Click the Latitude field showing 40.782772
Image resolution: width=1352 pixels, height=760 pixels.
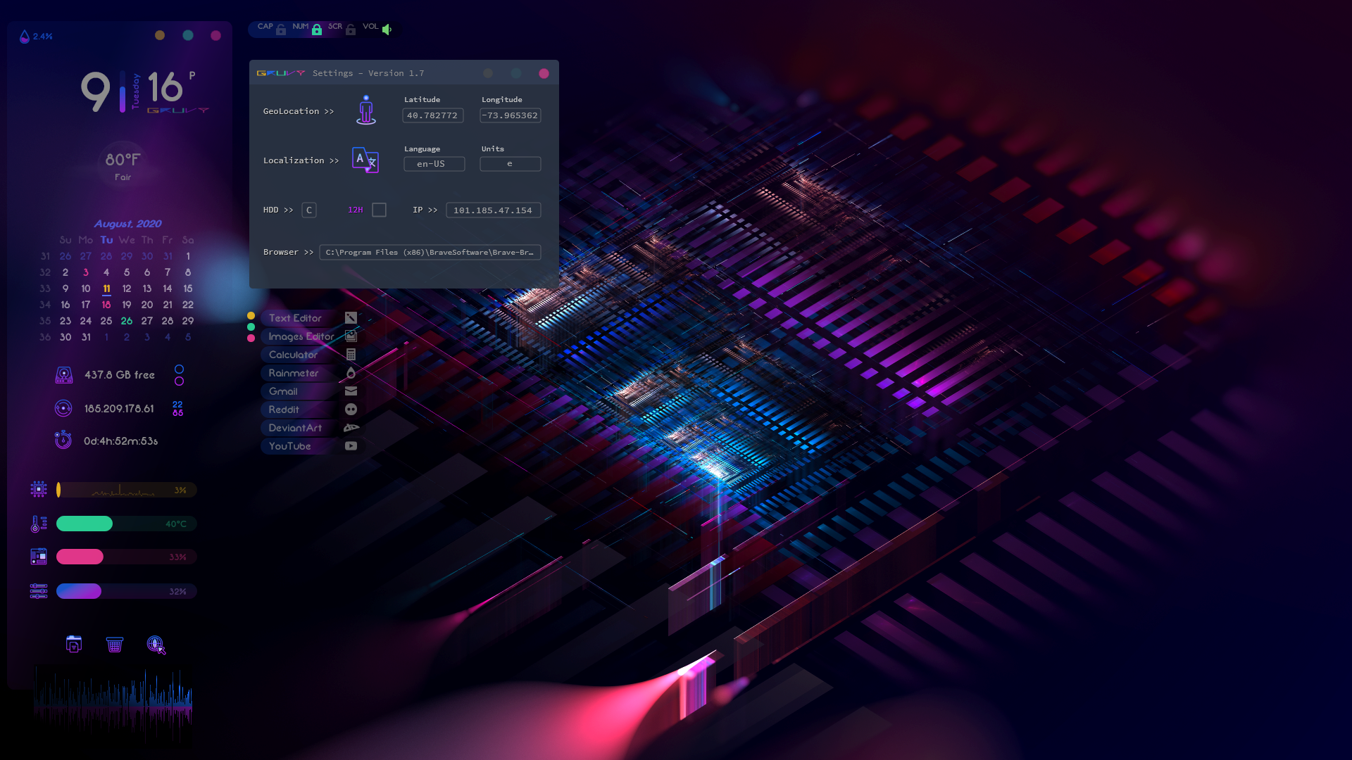pyautogui.click(x=433, y=115)
